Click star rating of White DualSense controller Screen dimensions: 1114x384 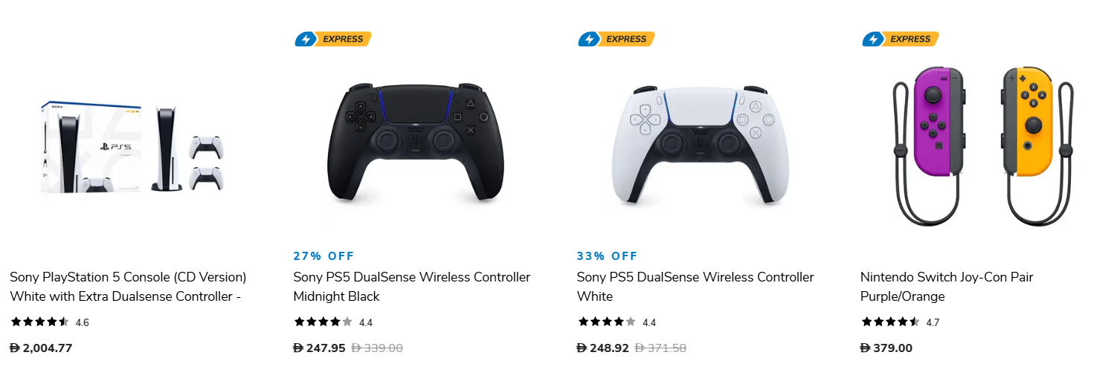pos(607,322)
